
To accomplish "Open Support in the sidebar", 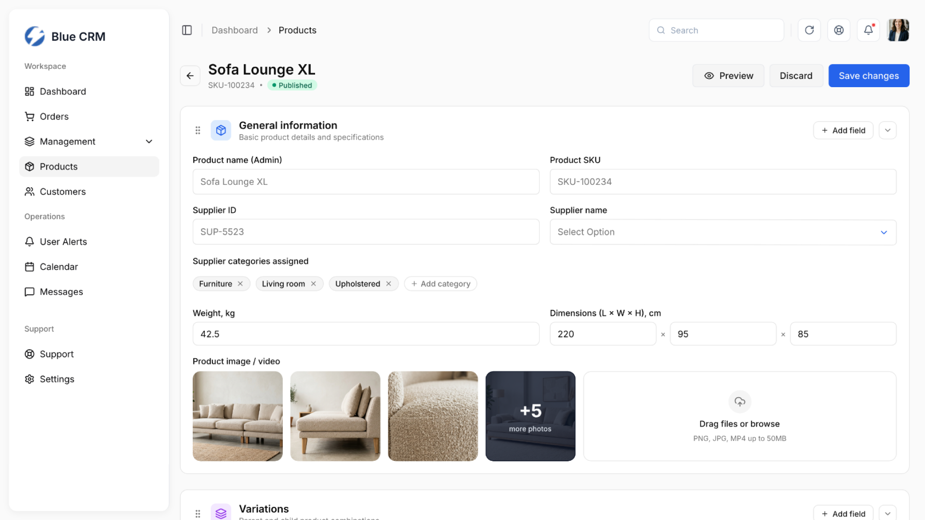I will pyautogui.click(x=89, y=354).
